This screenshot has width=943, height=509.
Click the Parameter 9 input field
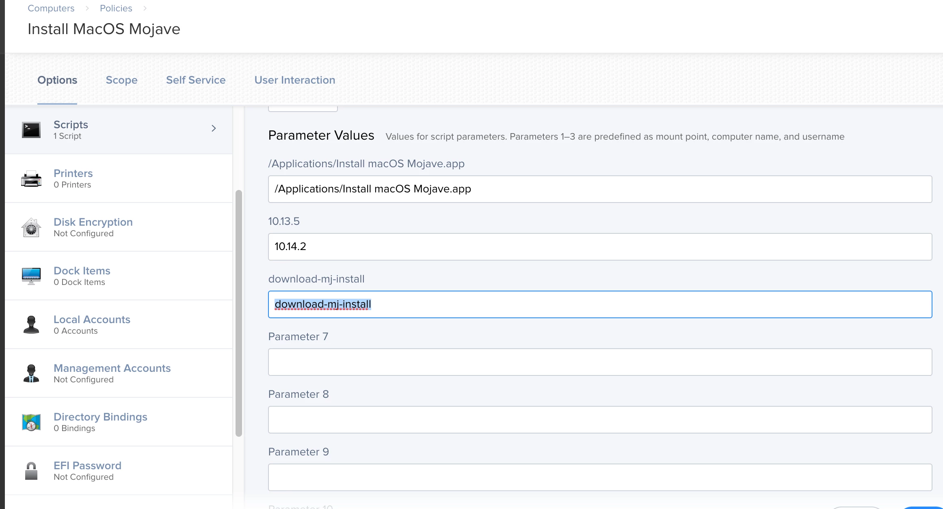pos(600,477)
